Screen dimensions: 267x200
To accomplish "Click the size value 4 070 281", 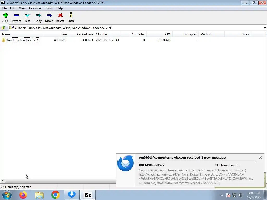I will (60, 40).
